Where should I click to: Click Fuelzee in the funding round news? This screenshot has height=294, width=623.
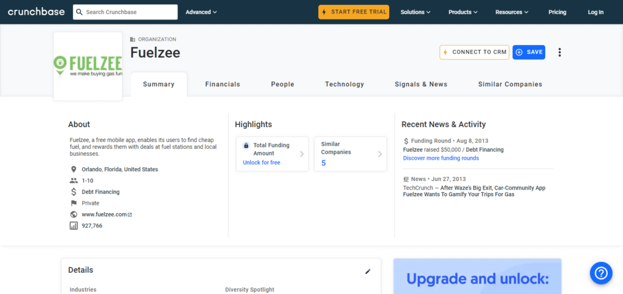(413, 149)
